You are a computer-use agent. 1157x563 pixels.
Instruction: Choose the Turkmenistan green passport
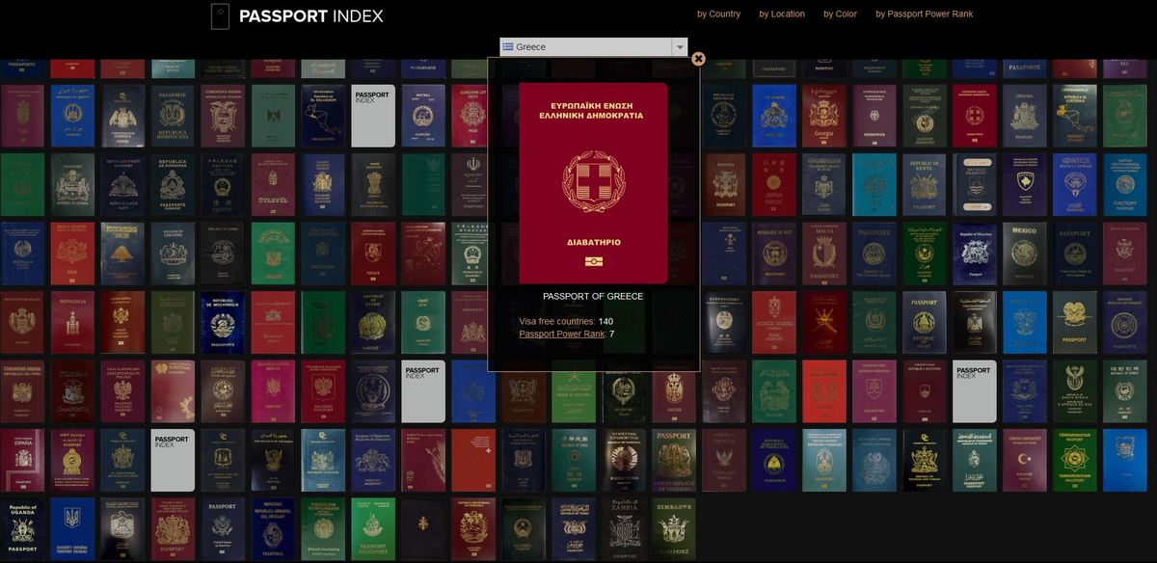point(1074,461)
